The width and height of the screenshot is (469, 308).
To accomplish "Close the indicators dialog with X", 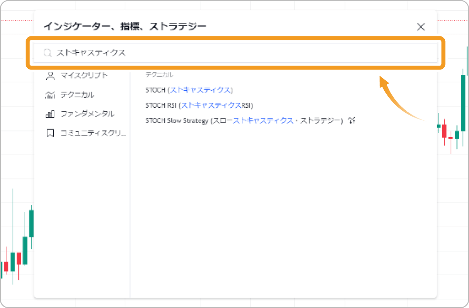I will pos(421,27).
